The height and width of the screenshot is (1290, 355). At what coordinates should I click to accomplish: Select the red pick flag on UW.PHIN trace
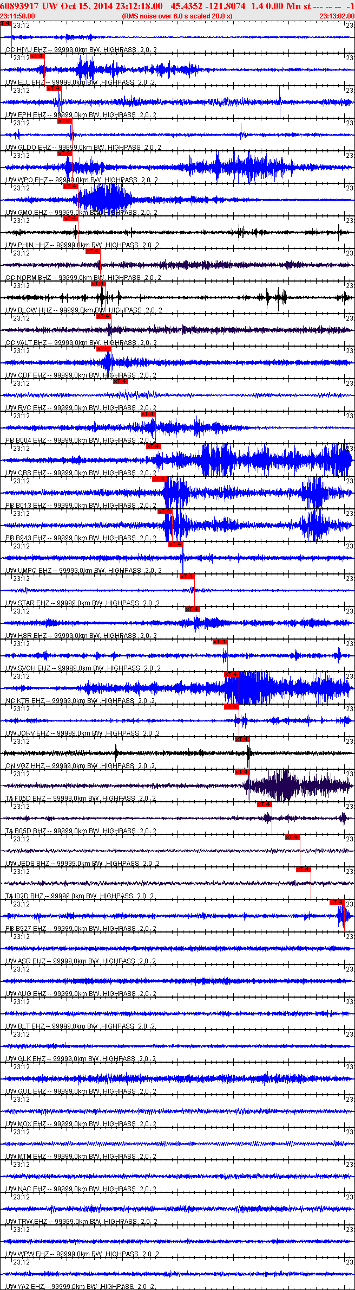click(x=71, y=219)
